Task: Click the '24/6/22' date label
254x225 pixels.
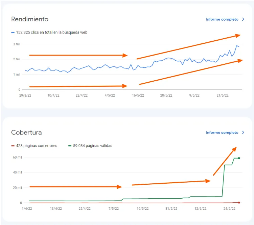Action: [x=229, y=209]
